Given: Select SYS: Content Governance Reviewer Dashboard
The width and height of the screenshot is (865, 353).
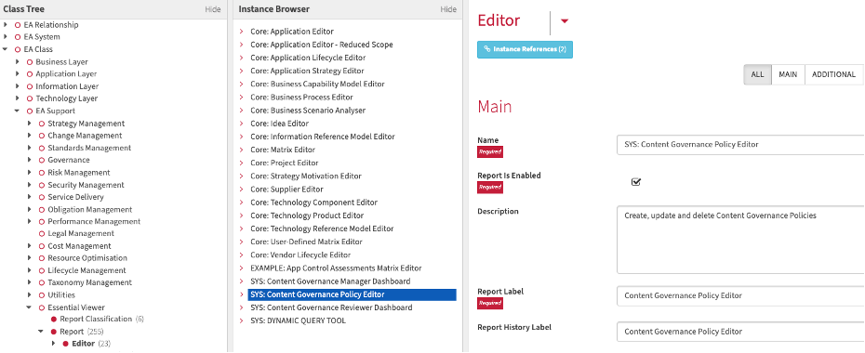Looking at the screenshot, I should click(331, 307).
